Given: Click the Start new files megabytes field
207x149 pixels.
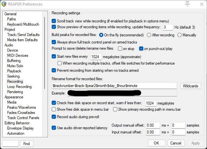Looking at the screenshot, I should 96,57.
